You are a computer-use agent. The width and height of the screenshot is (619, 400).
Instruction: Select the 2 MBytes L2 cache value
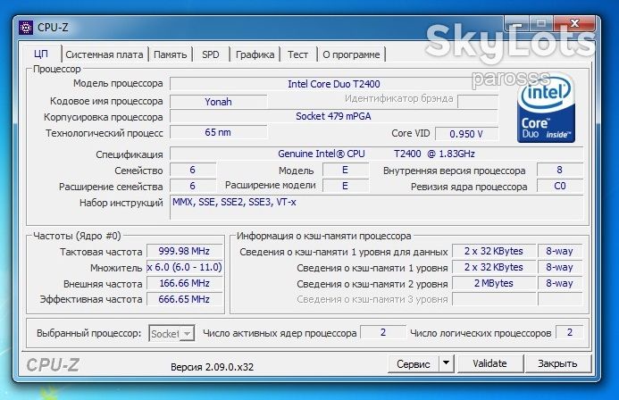pyautogui.click(x=494, y=283)
